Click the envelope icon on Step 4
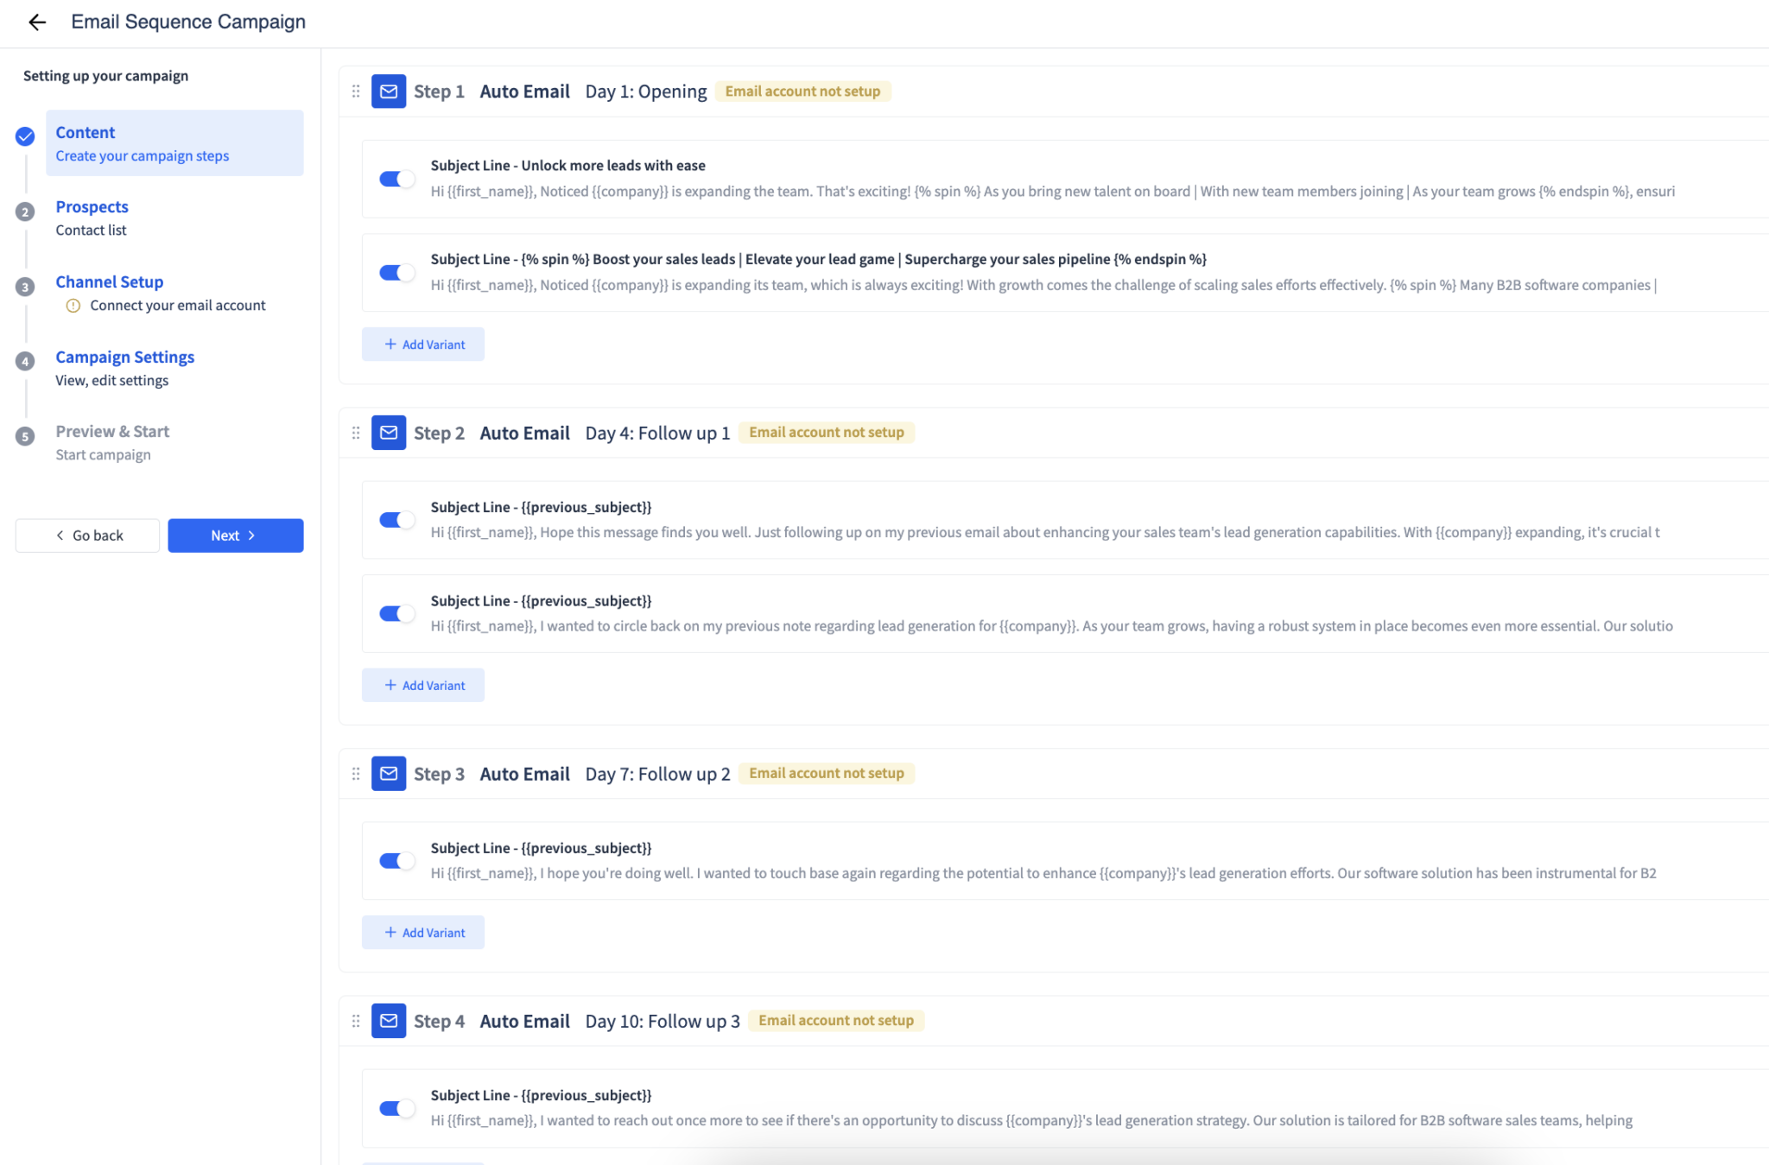 (x=389, y=1020)
